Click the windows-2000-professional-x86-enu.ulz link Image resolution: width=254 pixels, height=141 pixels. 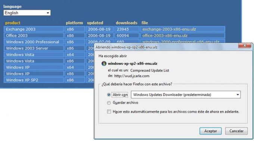[181, 42]
